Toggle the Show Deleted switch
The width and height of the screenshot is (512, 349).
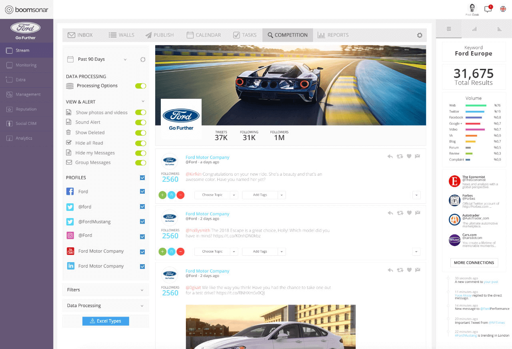tap(140, 133)
